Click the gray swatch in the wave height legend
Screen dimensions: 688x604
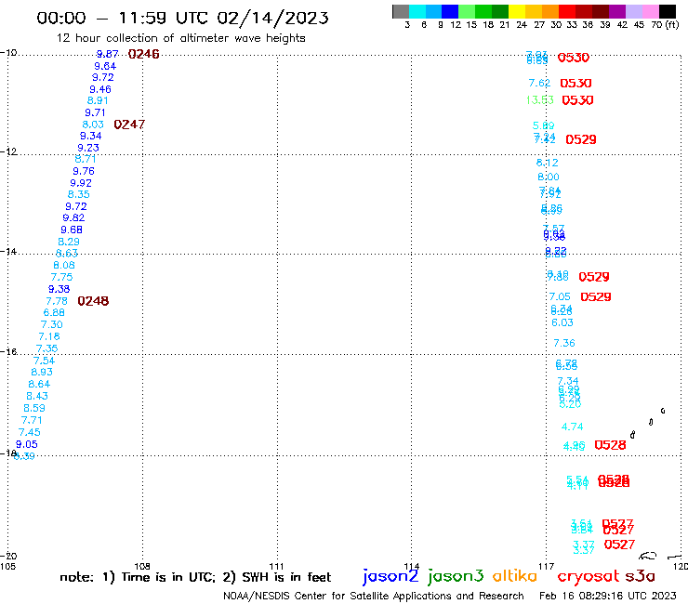pos(401,11)
